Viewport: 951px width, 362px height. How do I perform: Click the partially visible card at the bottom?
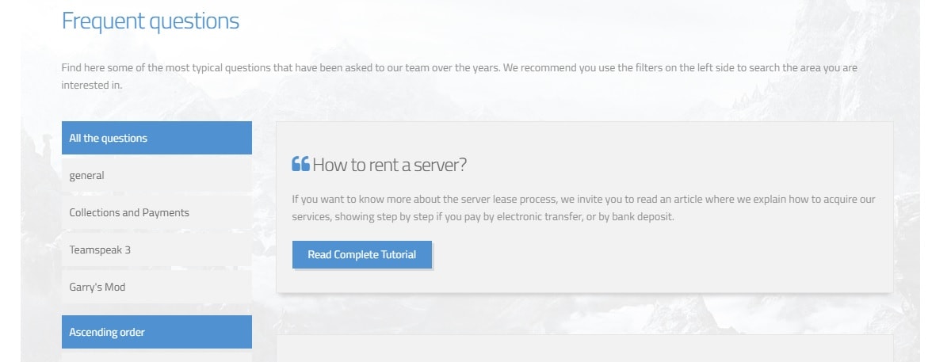[585, 349]
